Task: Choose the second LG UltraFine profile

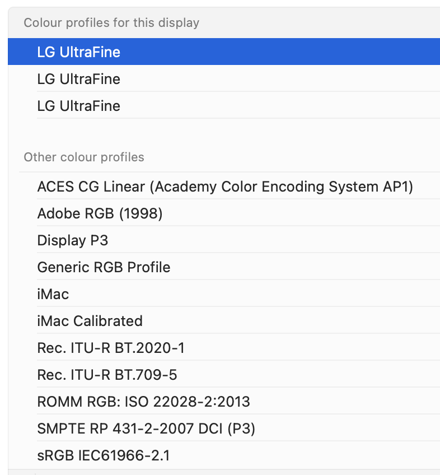Action: coord(79,79)
